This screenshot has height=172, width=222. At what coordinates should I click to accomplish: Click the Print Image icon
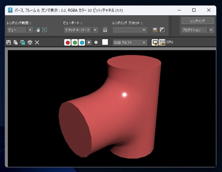point(30,42)
